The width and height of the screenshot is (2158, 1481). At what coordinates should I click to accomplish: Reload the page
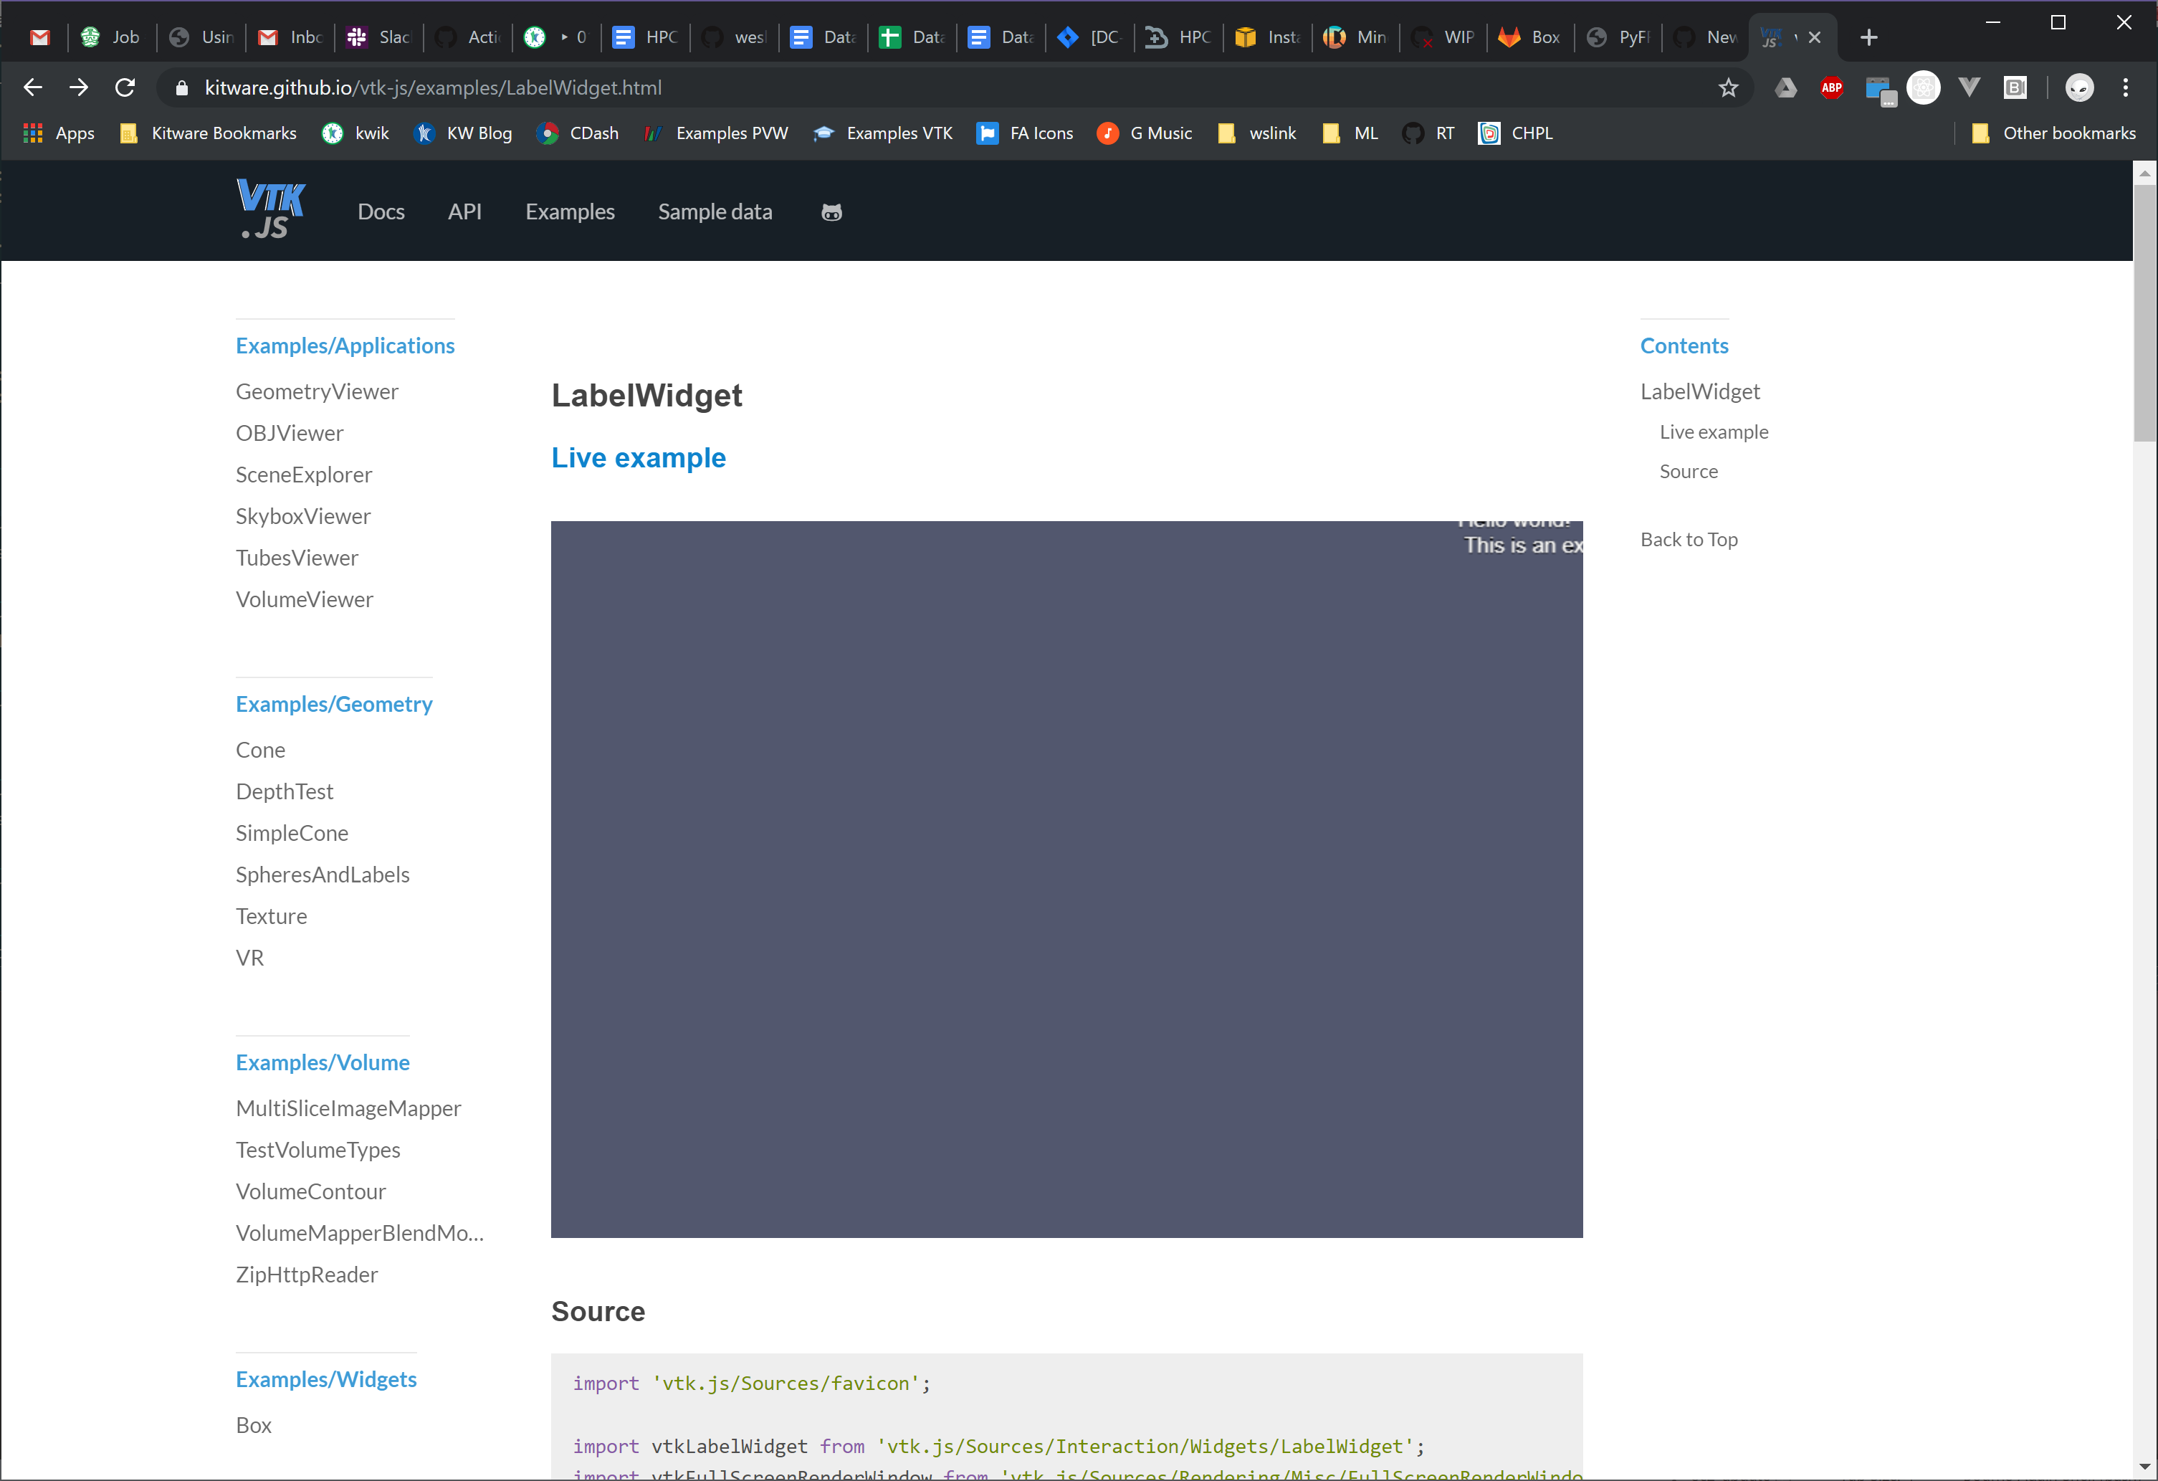(x=125, y=87)
